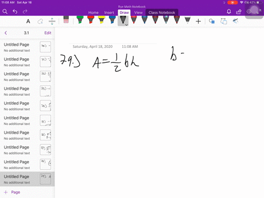The image size is (264, 198).
Task: Select the green marker
Action: tap(80, 20)
